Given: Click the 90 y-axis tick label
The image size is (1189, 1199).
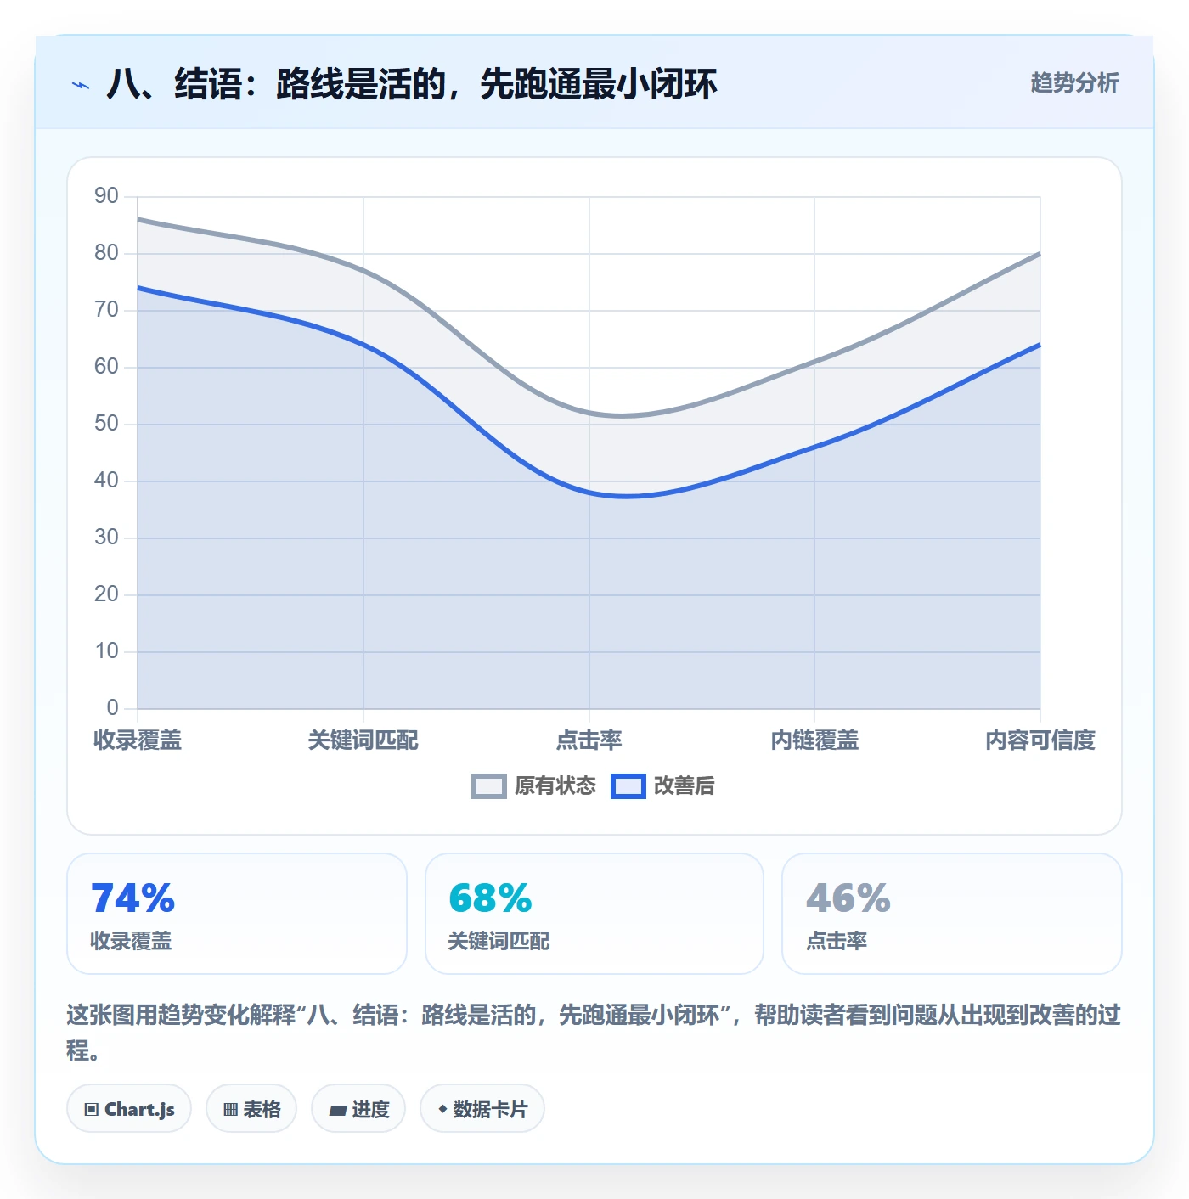Looking at the screenshot, I should click(x=106, y=196).
